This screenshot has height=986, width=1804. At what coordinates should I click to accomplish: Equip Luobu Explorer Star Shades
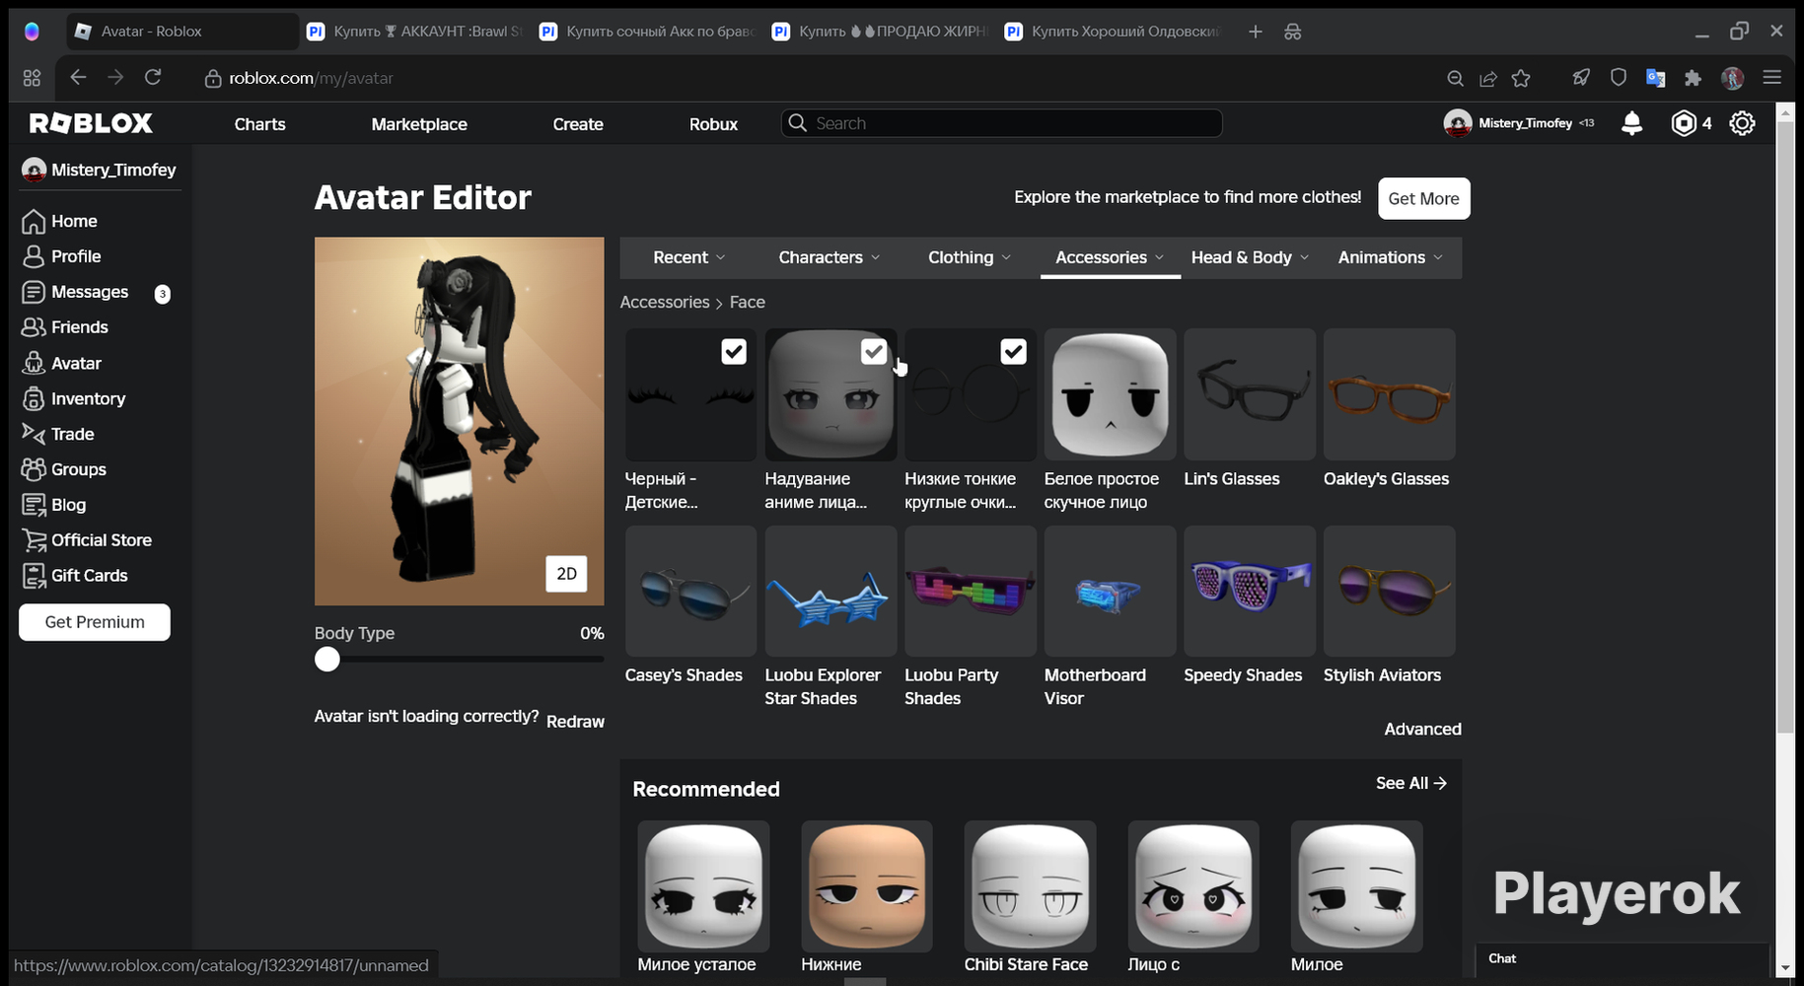830,591
